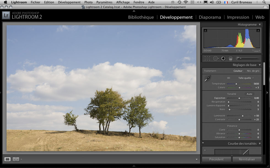Screen dimensions: 270x168
Task: Hide the top module picker panel
Action: click(134, 11)
